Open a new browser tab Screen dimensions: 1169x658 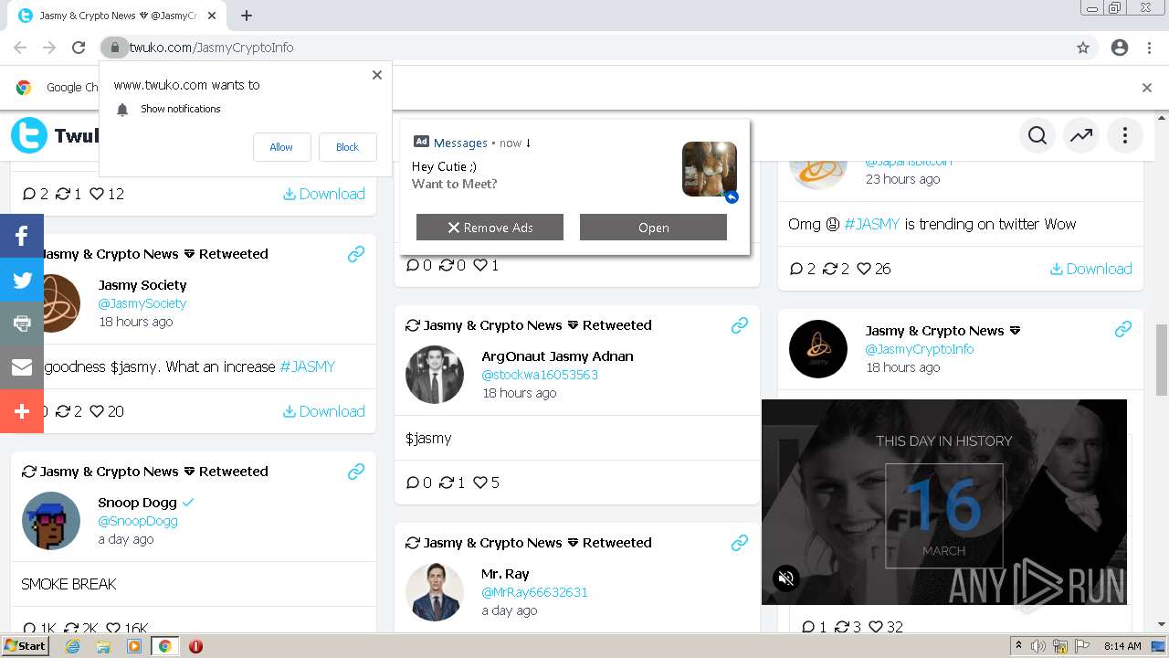tap(247, 16)
